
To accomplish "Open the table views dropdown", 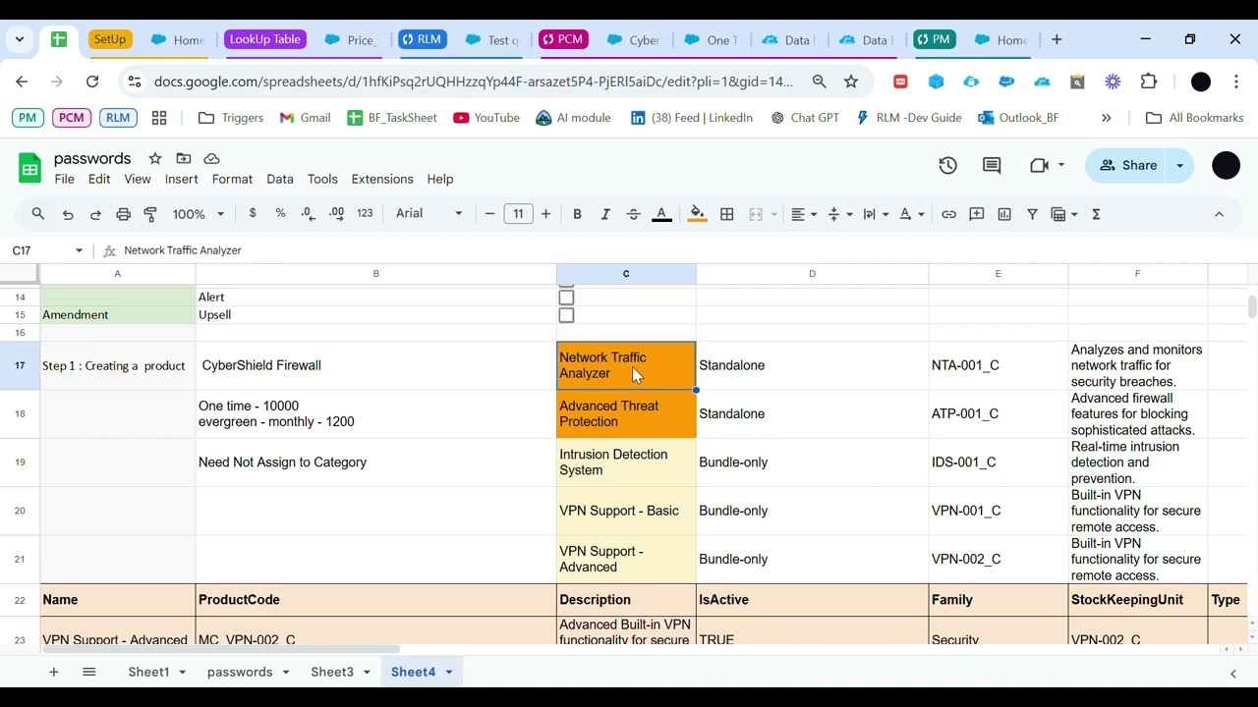I will pos(1063,214).
